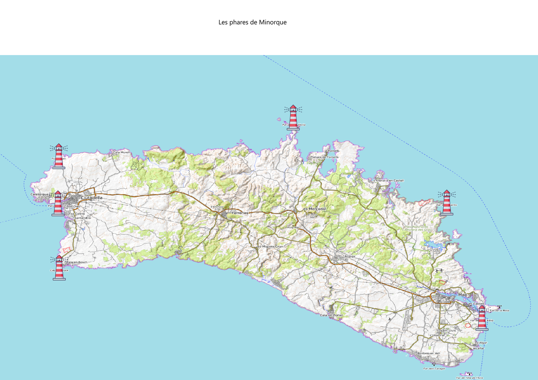Click the Cavalleria lighthouse icon on north cape

(x=293, y=118)
